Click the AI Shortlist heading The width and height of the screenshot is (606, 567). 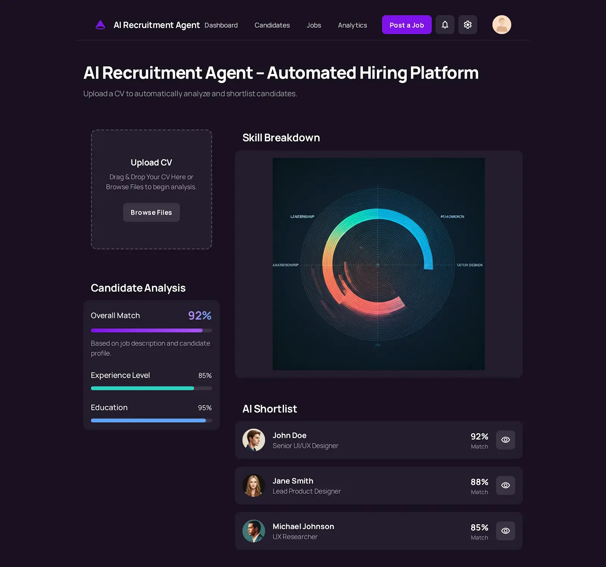pos(270,409)
